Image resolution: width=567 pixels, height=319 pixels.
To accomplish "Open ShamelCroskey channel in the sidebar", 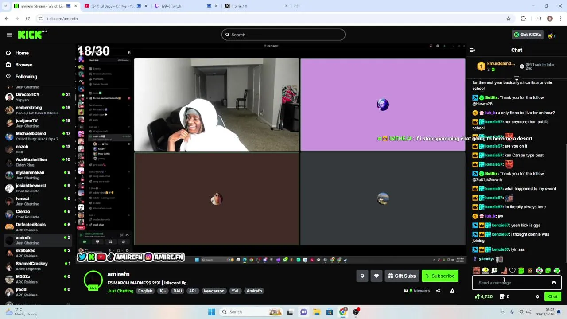I will [37, 266].
